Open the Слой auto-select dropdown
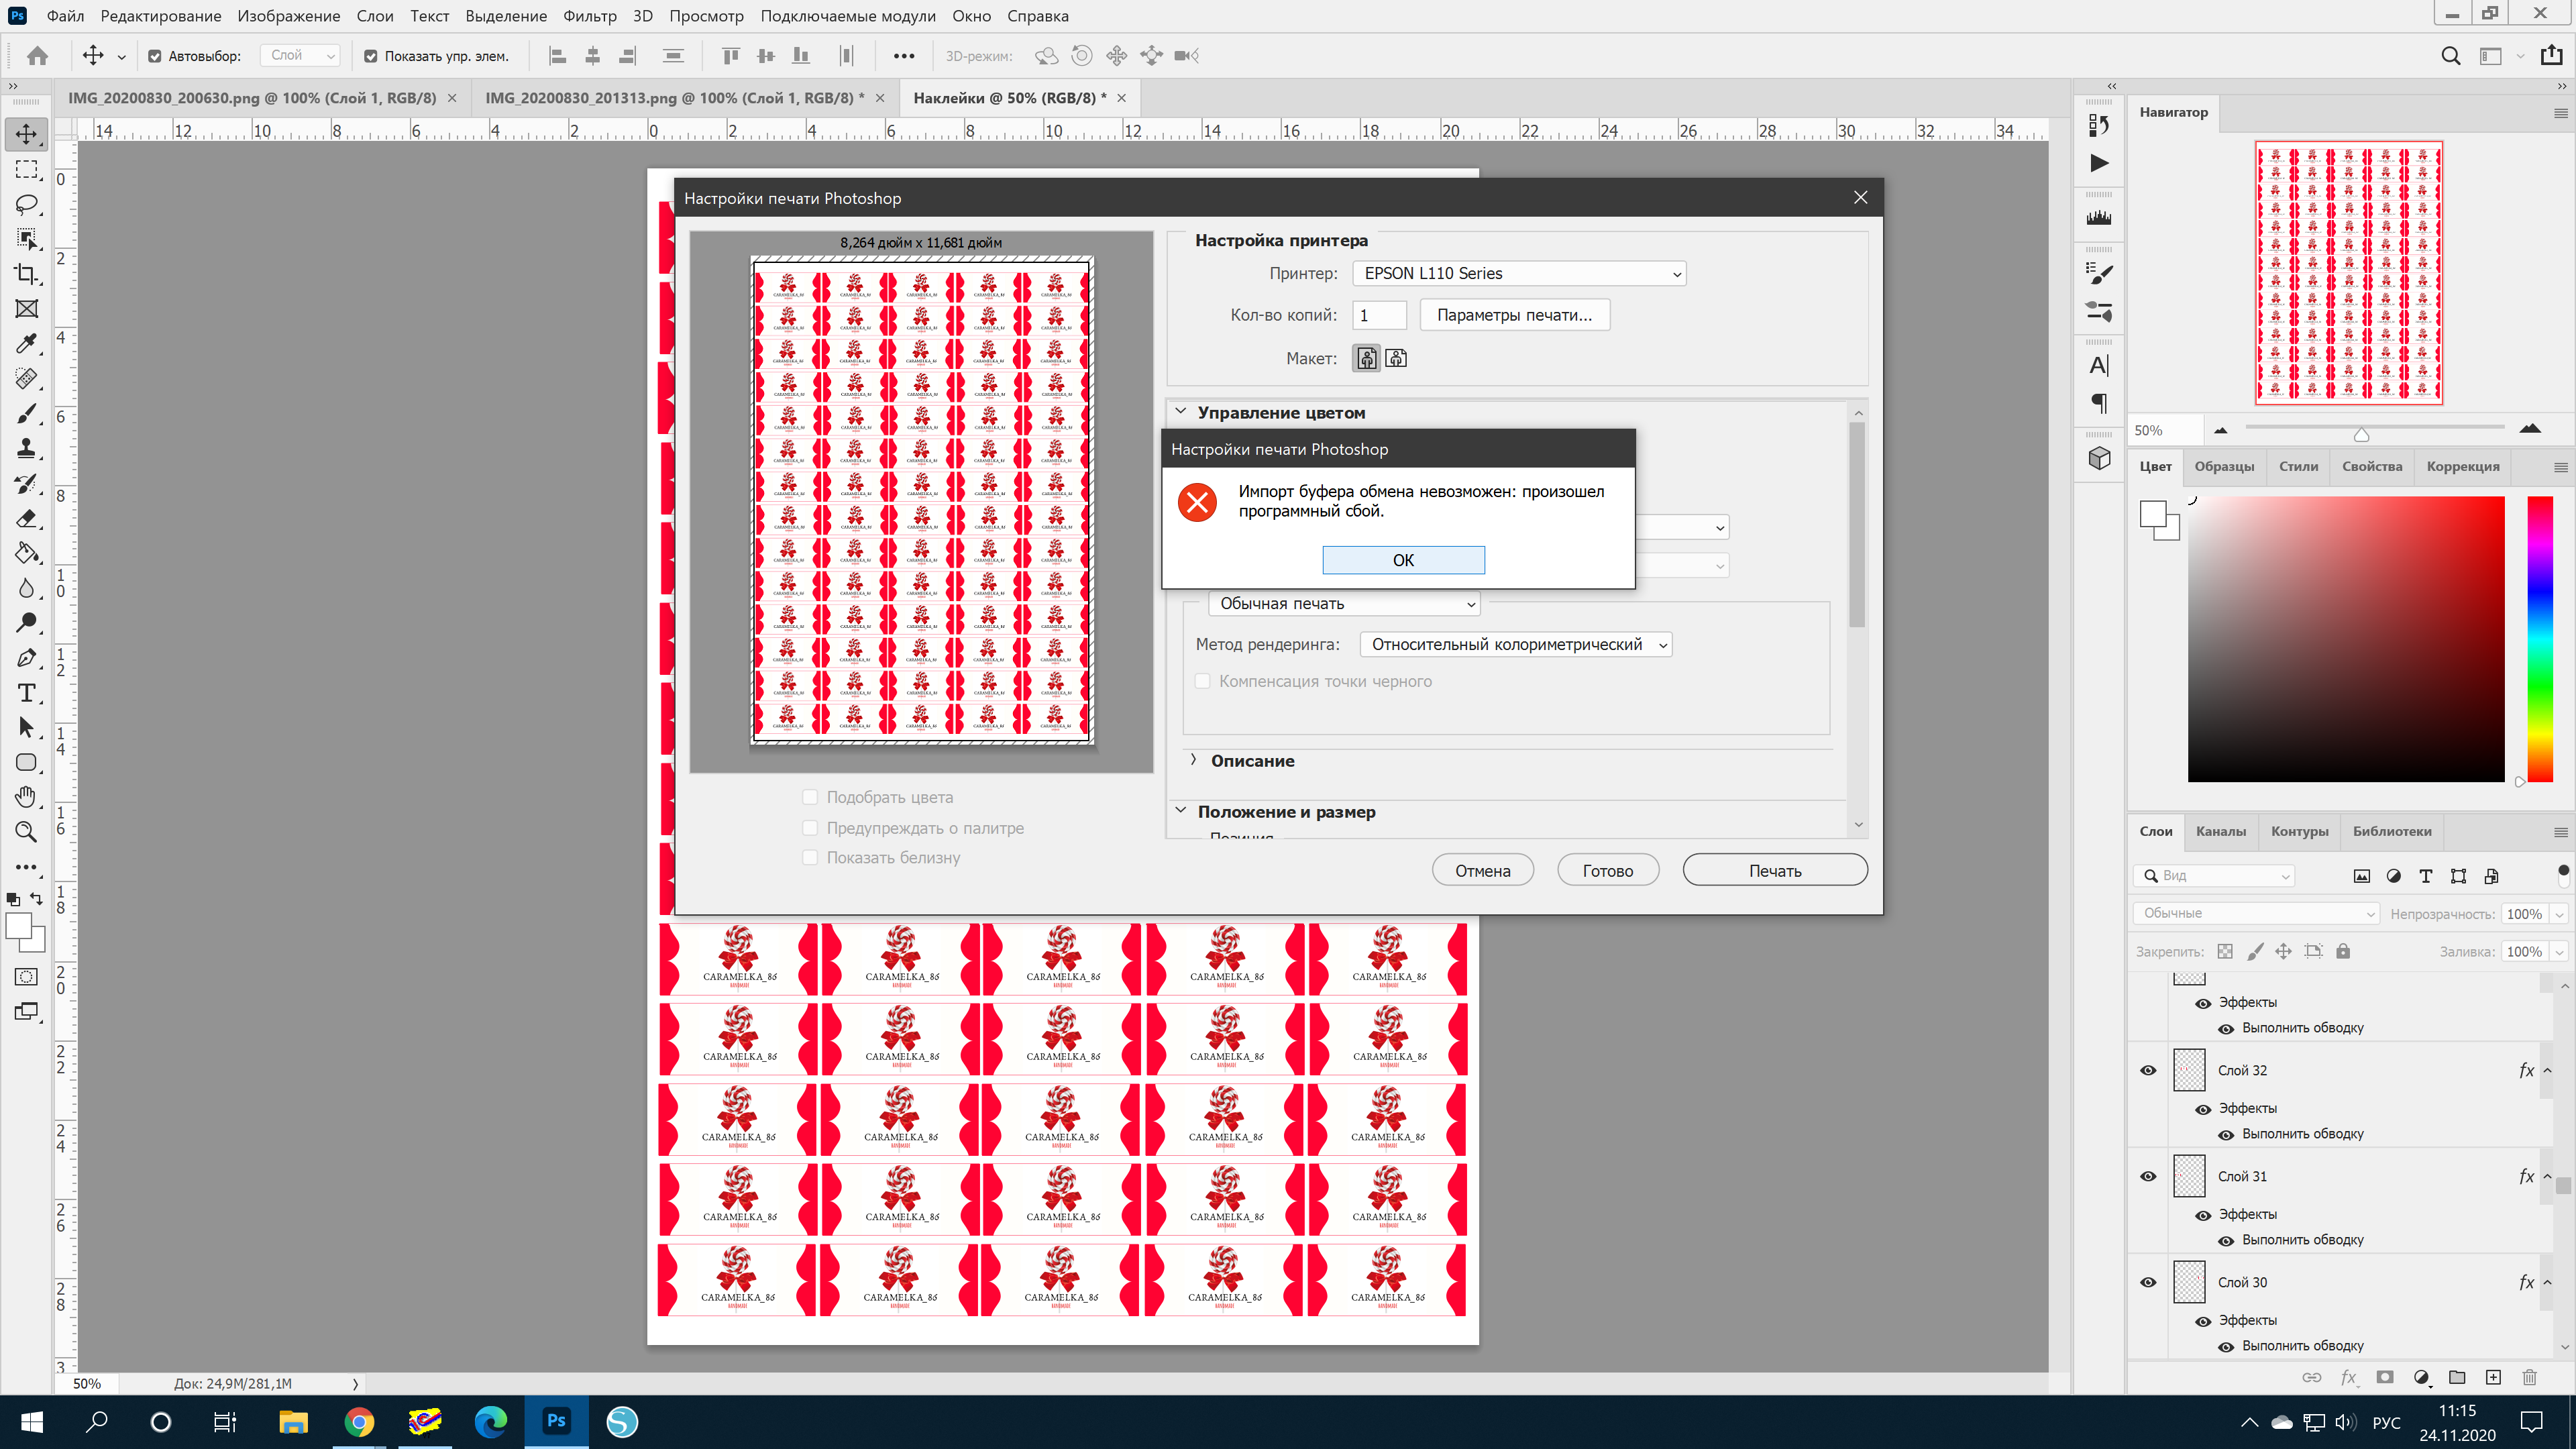 coord(300,56)
